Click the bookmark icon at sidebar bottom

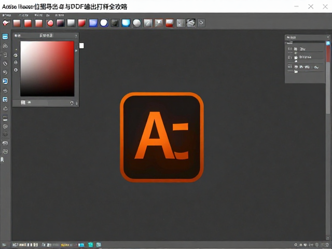point(2,159)
